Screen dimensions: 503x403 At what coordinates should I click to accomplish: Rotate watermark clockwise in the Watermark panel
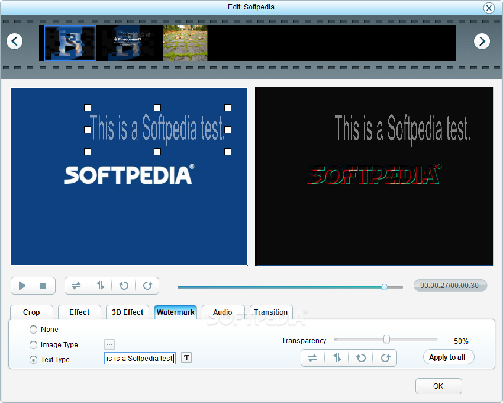tap(385, 358)
